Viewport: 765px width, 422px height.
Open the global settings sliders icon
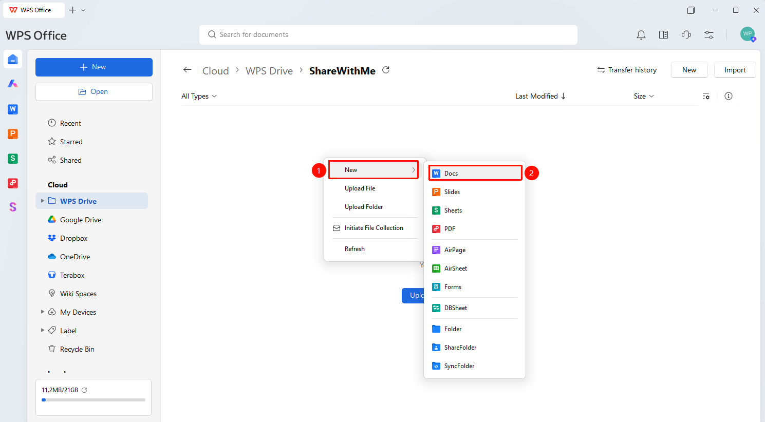pyautogui.click(x=709, y=35)
